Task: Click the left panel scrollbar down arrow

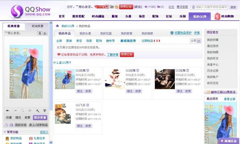Action: click(x=51, y=142)
